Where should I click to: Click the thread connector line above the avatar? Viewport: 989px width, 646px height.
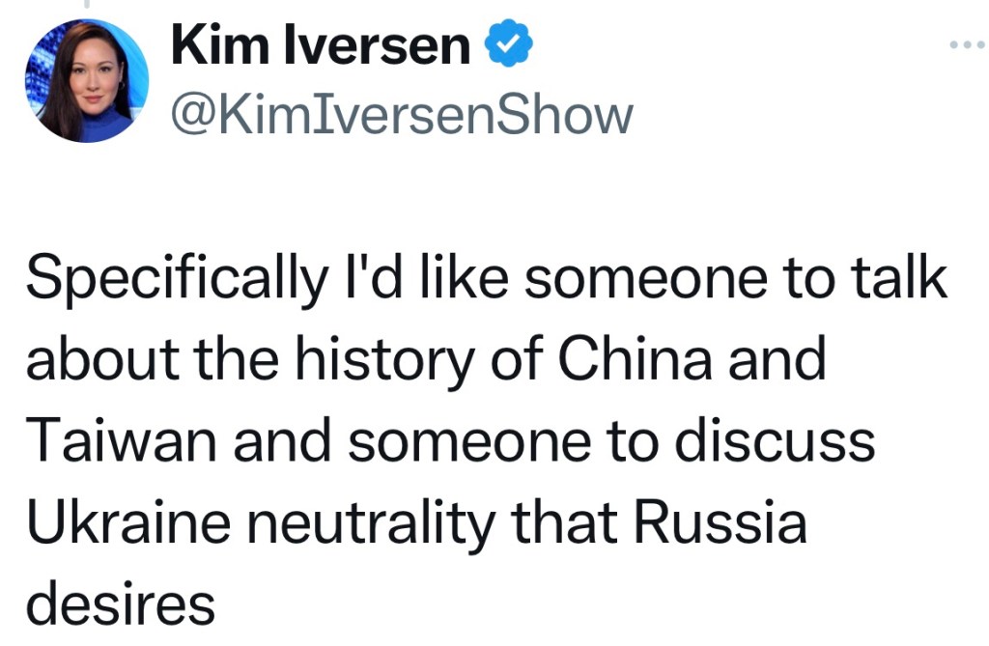(x=85, y=5)
